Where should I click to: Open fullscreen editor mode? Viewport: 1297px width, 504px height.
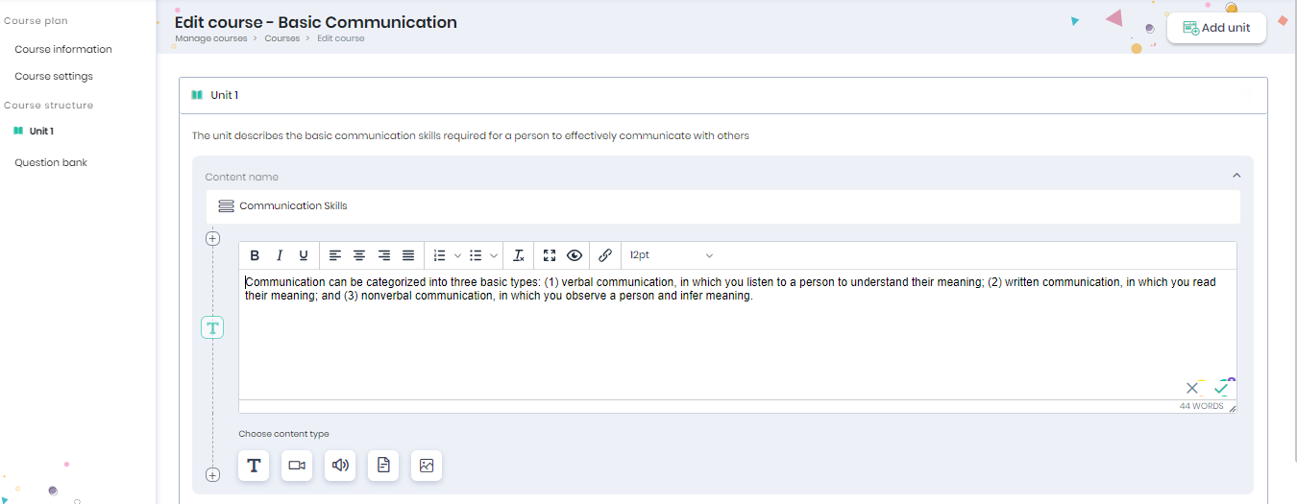pos(550,255)
